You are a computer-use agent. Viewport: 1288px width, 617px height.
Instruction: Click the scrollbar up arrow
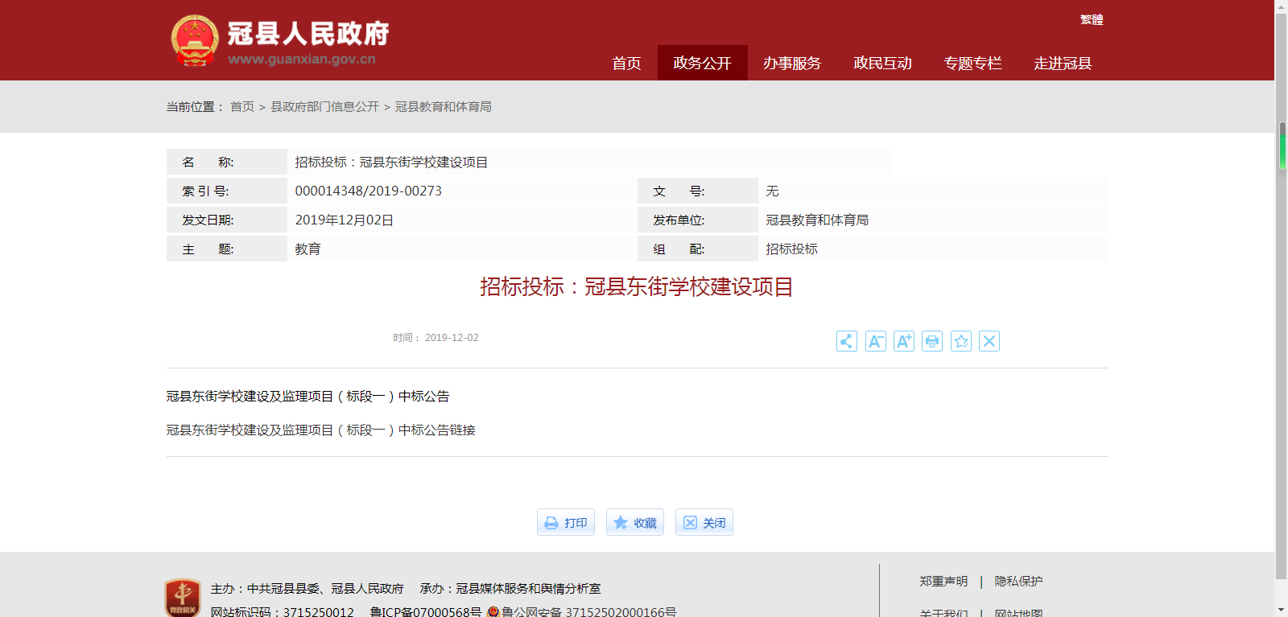coord(1282,6)
